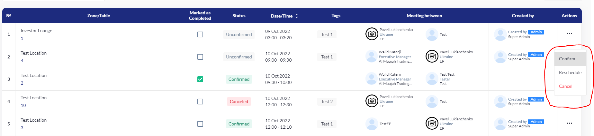Uncheck completed checkbox for row 3
This screenshot has height=136, width=594.
click(200, 79)
